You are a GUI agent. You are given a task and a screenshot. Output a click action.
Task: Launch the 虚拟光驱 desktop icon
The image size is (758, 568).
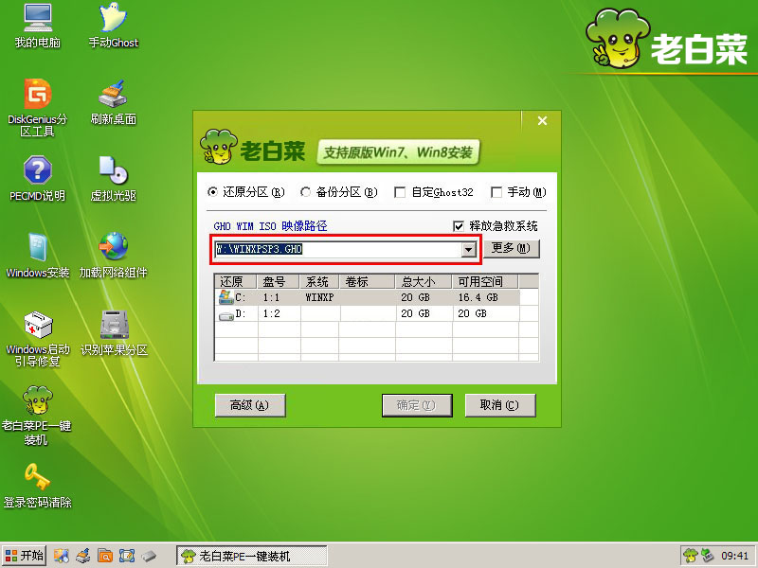point(114,178)
